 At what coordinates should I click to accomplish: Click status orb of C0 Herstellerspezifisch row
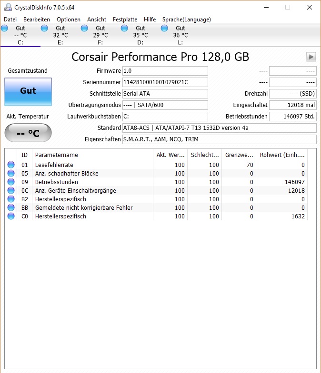pos(11,216)
